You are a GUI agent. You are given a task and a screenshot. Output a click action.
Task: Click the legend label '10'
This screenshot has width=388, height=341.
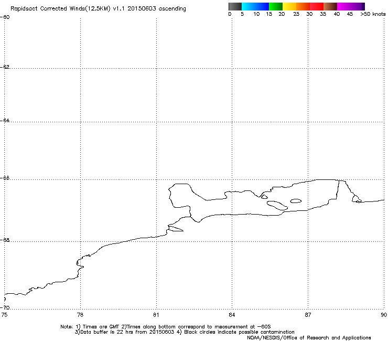click(x=256, y=14)
